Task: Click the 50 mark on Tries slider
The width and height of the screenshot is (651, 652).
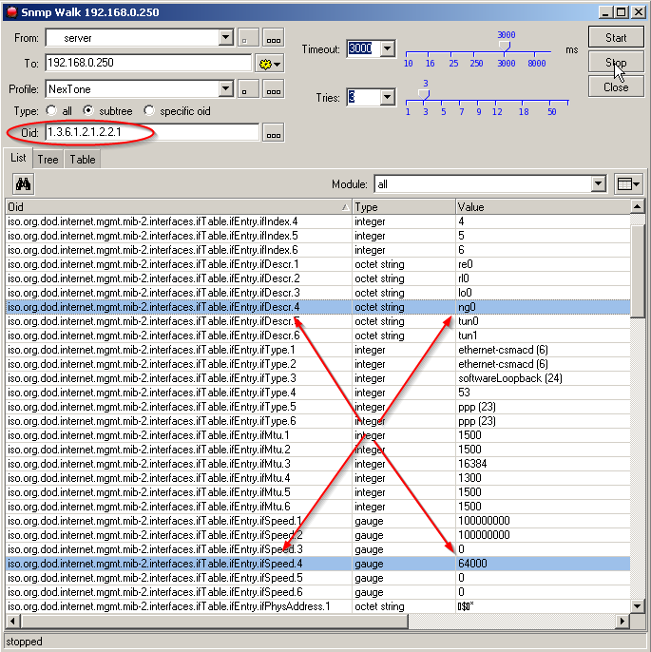Action: 551,112
